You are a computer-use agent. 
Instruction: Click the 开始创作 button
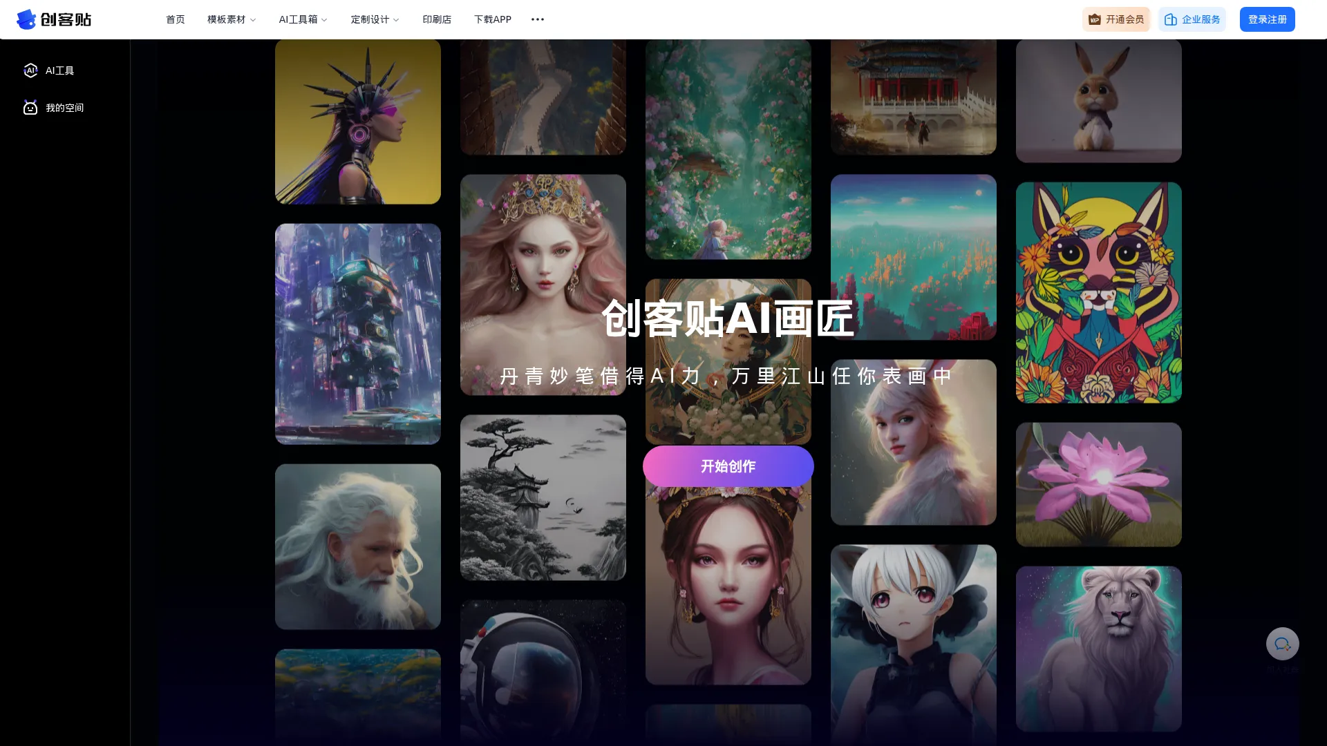[x=728, y=466]
